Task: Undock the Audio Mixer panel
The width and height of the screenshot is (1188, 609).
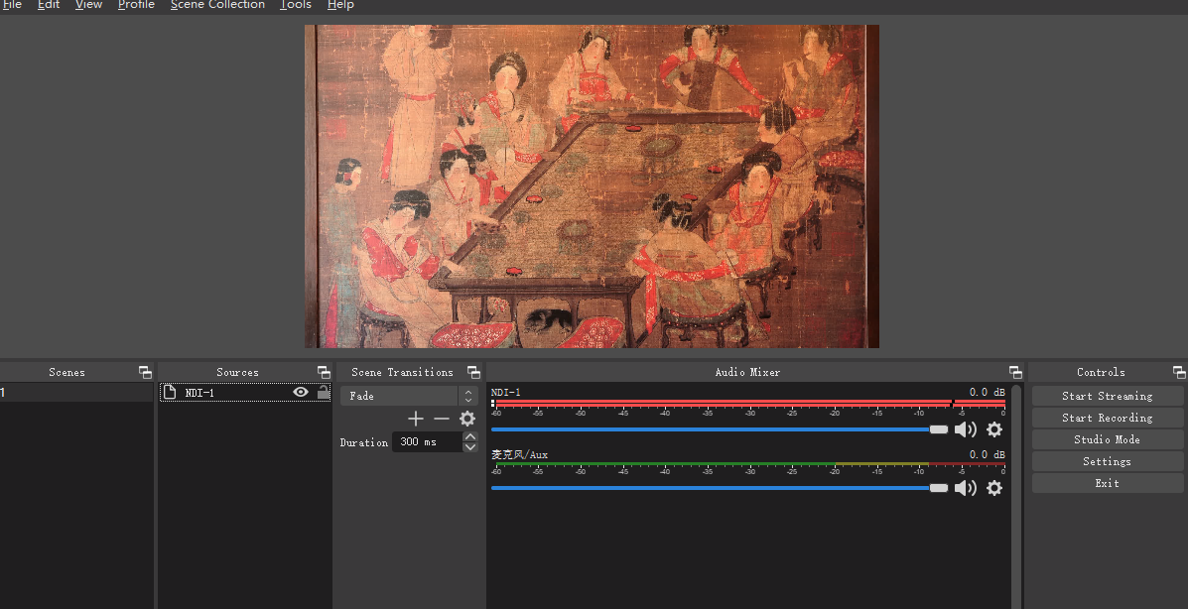Action: coord(1015,372)
